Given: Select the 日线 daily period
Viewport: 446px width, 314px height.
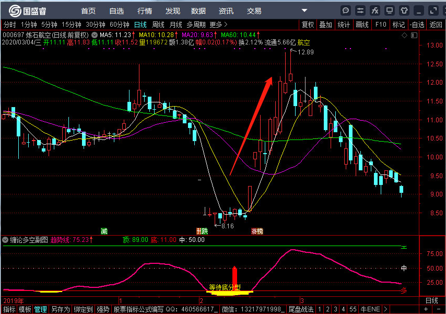Looking at the screenshot, I should (x=140, y=25).
